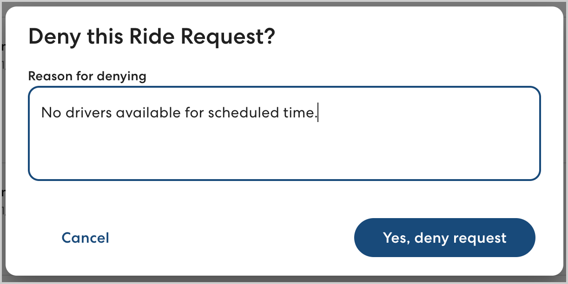Click the word "denying" in the field label
The image size is (568, 284).
click(121, 76)
